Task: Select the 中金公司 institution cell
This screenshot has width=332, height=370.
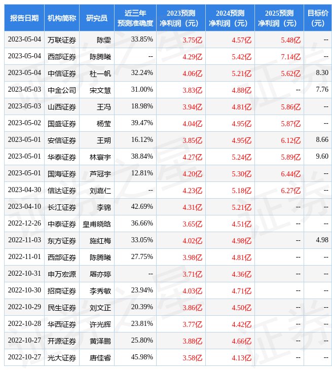Action: [62, 90]
